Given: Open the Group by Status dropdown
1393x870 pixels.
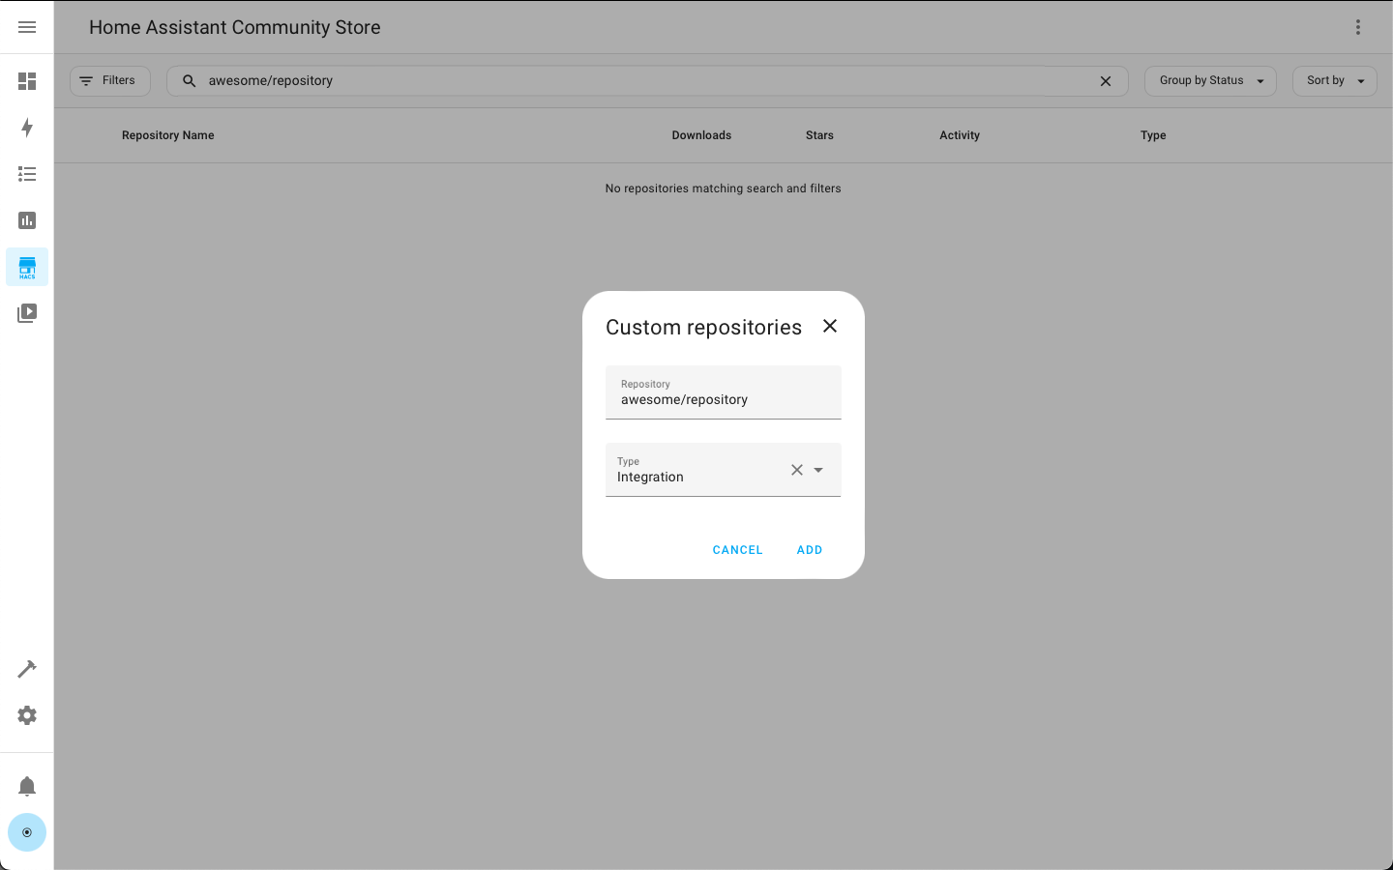Looking at the screenshot, I should pyautogui.click(x=1210, y=80).
